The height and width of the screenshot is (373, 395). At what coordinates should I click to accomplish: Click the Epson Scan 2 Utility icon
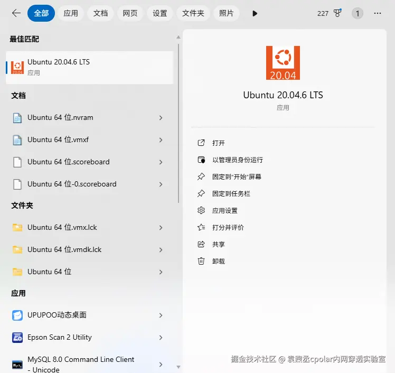coord(17,338)
